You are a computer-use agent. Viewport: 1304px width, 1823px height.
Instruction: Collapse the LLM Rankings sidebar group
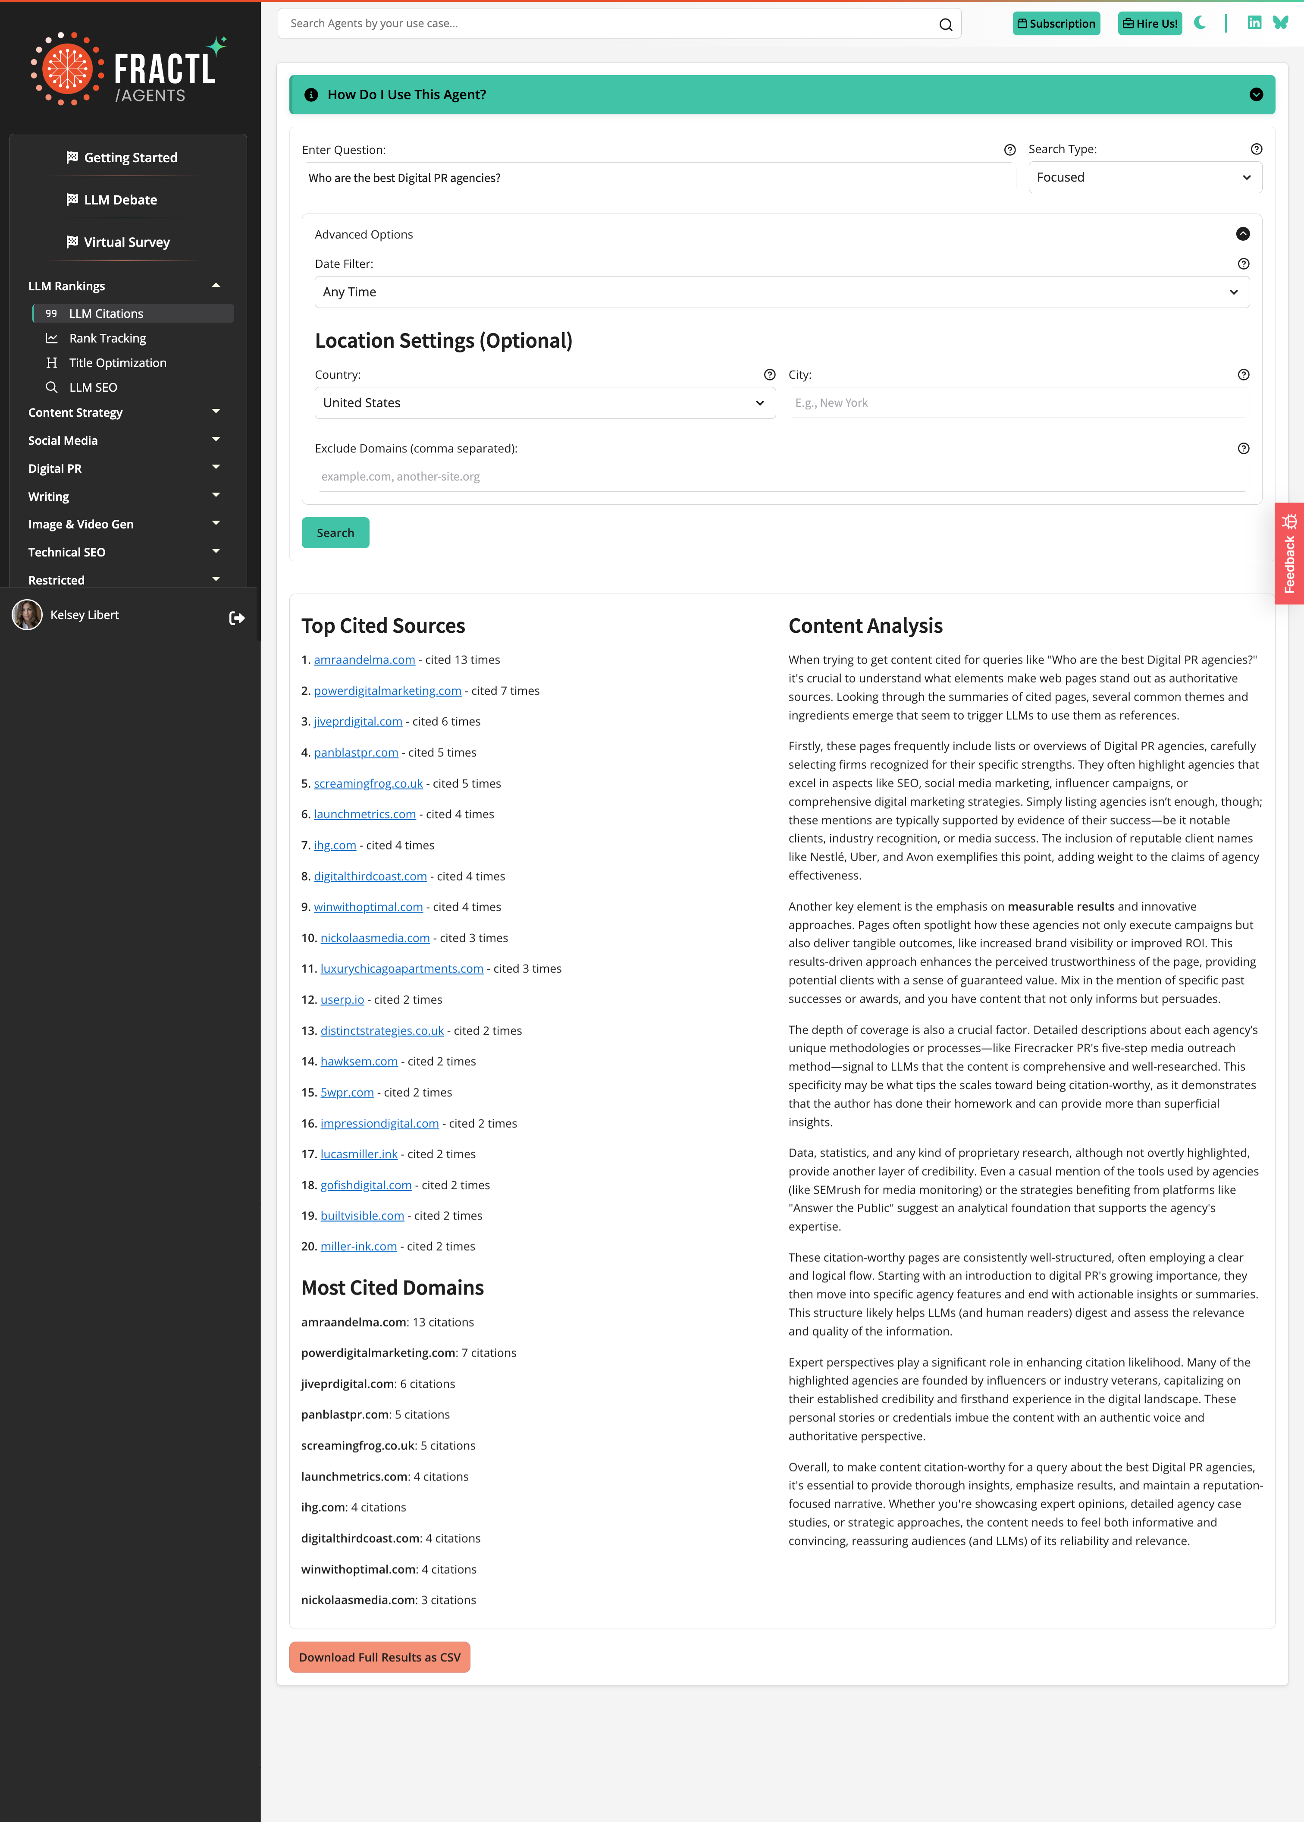pos(215,286)
